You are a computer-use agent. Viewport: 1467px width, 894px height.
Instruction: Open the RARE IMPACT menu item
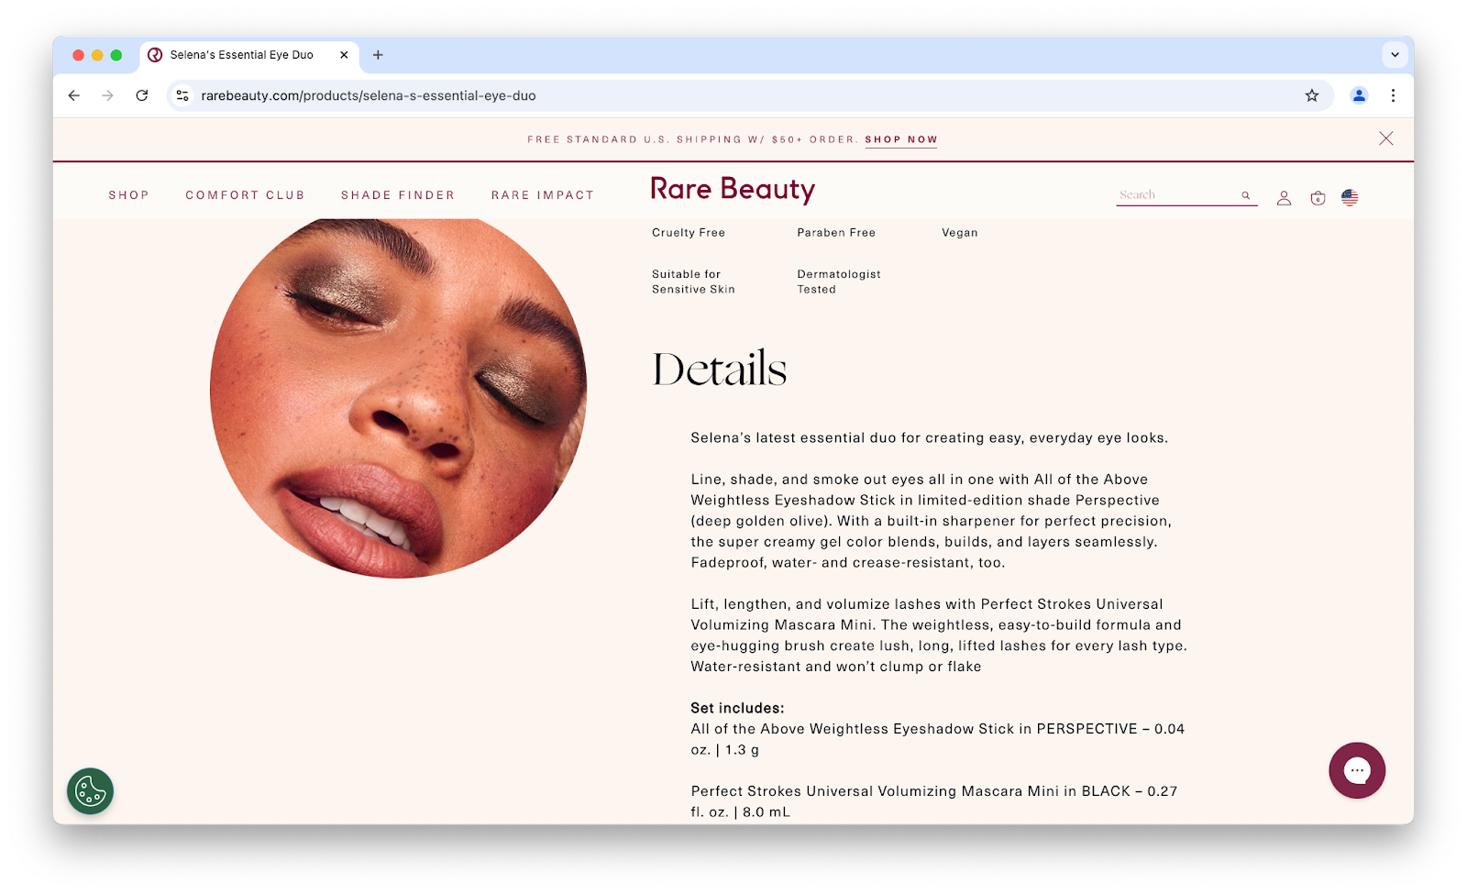[x=543, y=195]
